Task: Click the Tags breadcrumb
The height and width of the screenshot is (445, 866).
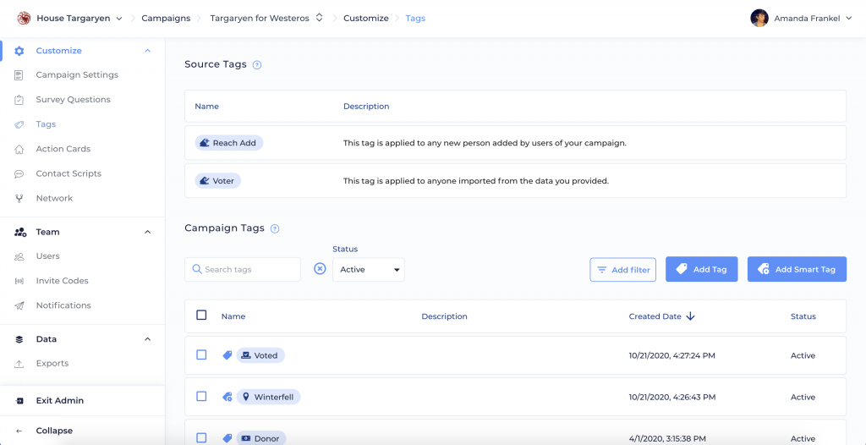Action: [415, 19]
